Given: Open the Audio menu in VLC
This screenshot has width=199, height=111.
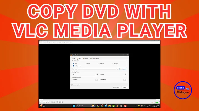Looking at the screenshot, I should (x=51, y=43).
